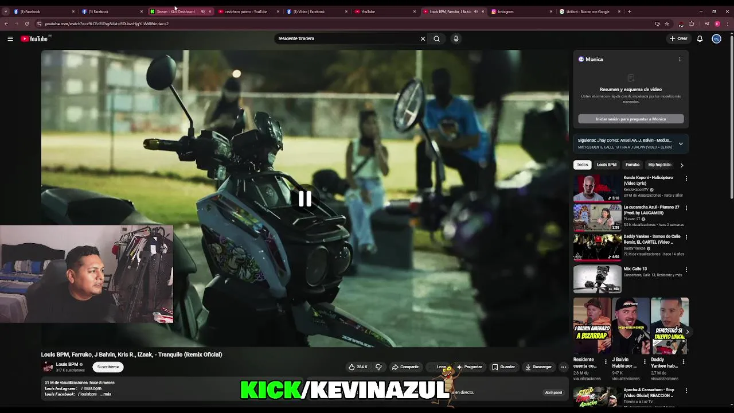This screenshot has width=734, height=413.
Task: Open browser extensions puzzle icon
Action: [692, 24]
